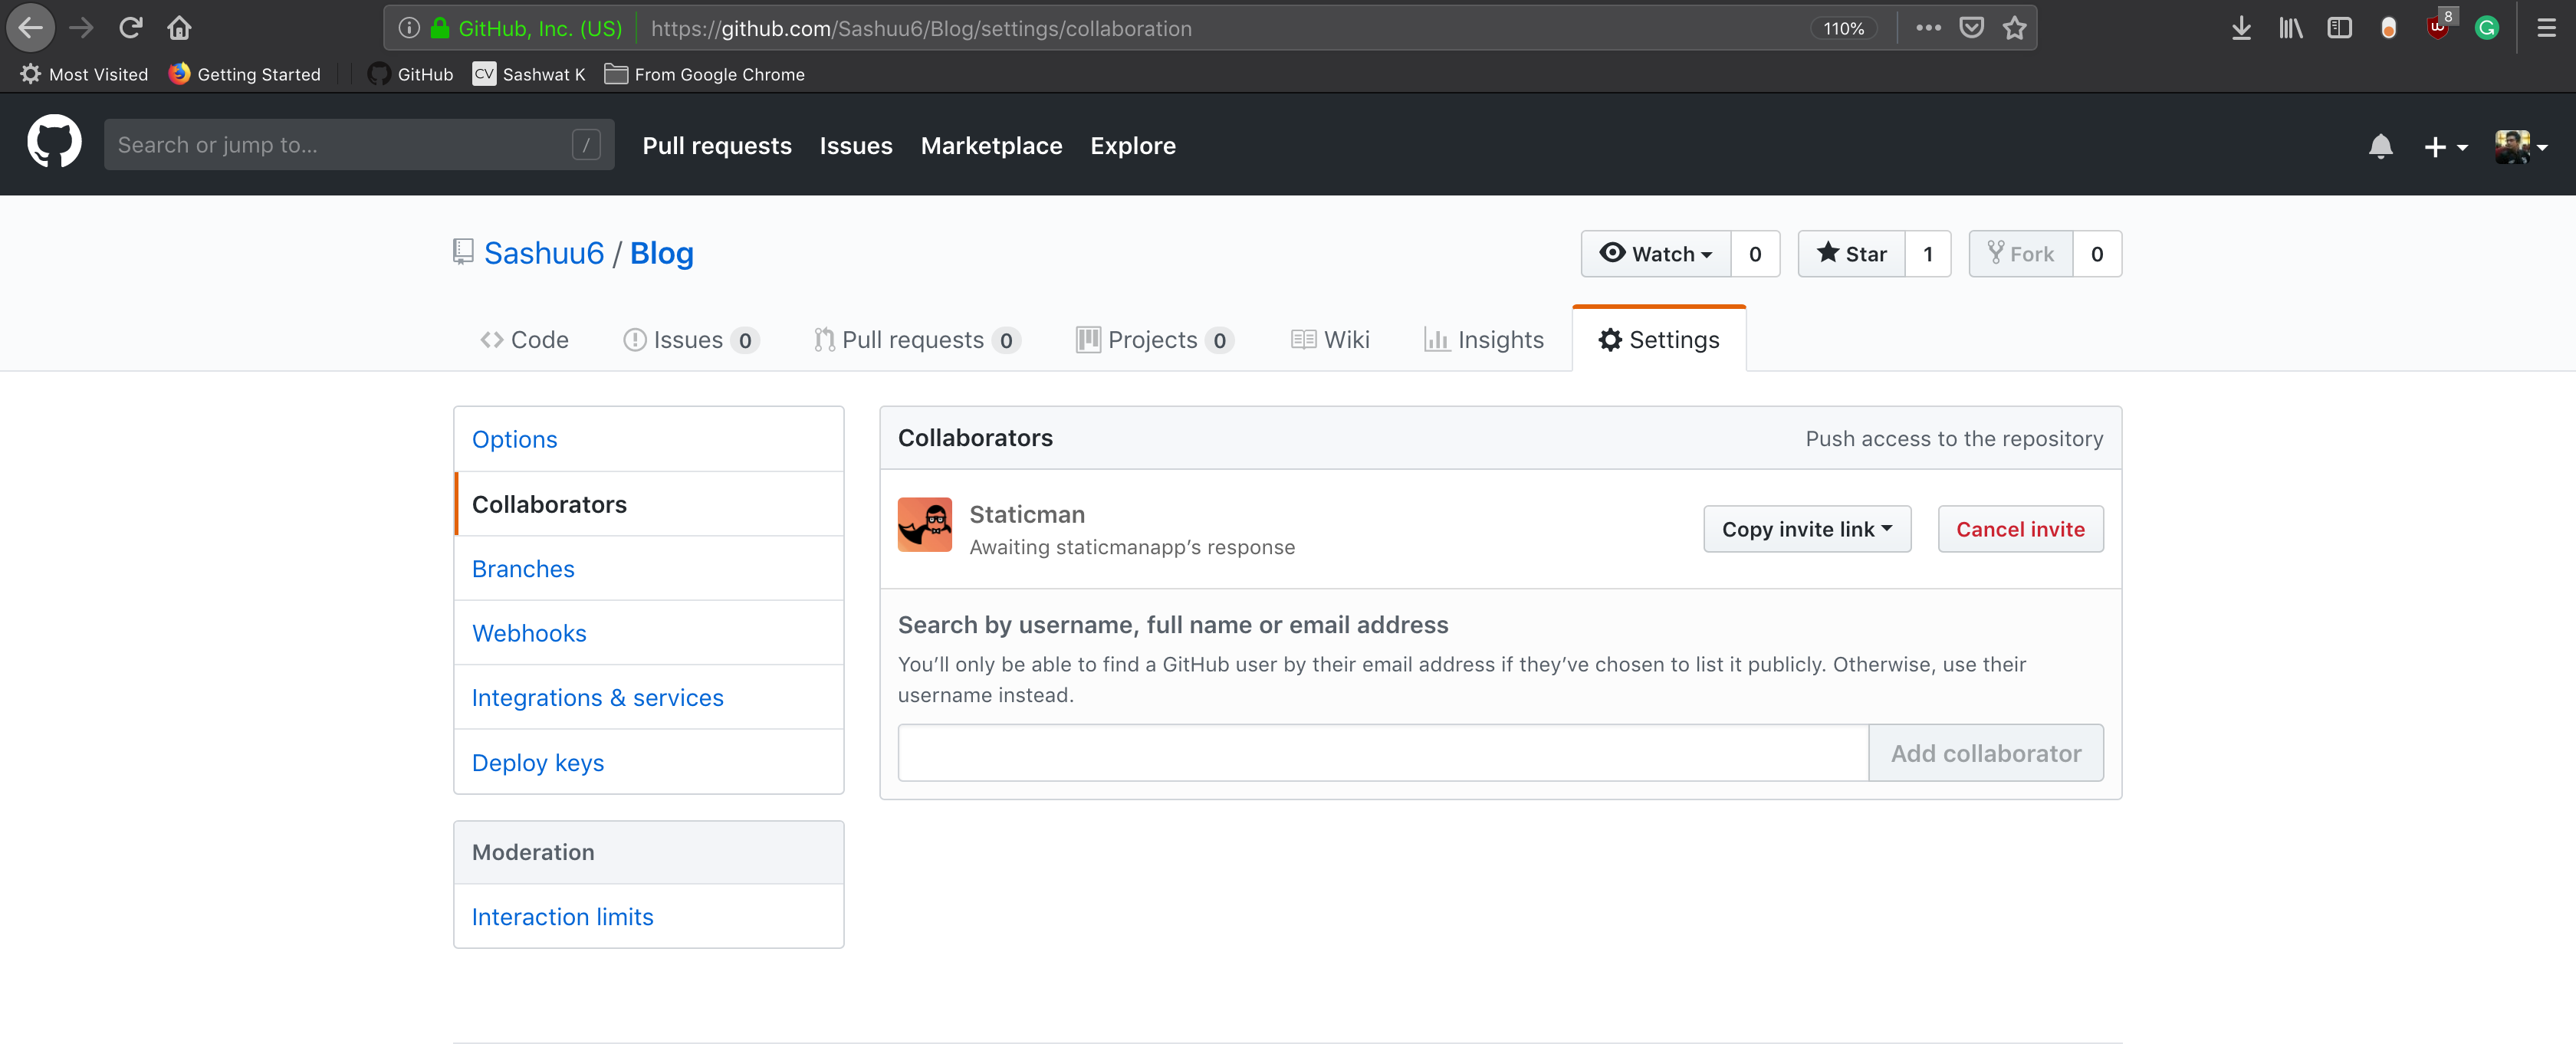This screenshot has width=2576, height=1044.
Task: Open the GitHub bookmark
Action: (x=411, y=74)
